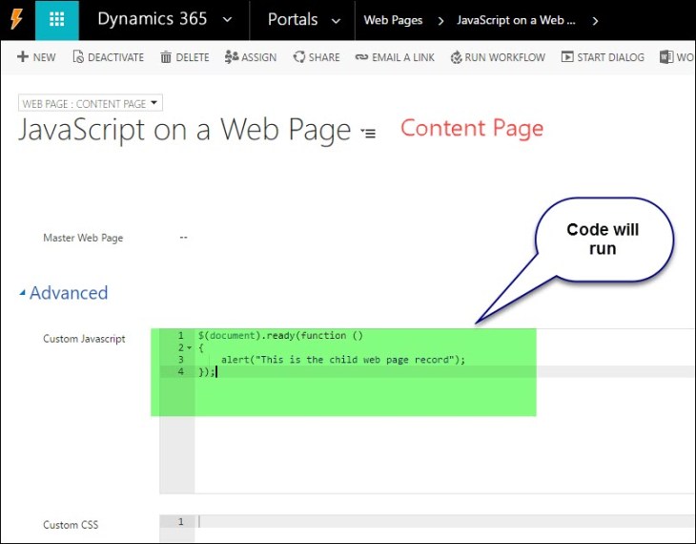Image resolution: width=696 pixels, height=544 pixels.
Task: Click the Deactivate document icon
Action: 78,57
